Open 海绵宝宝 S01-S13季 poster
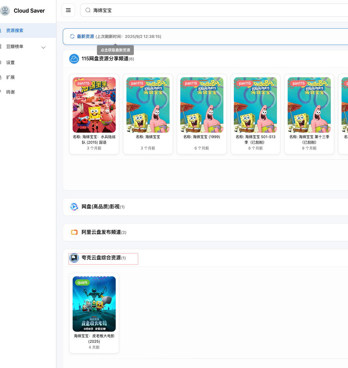 tap(255, 105)
